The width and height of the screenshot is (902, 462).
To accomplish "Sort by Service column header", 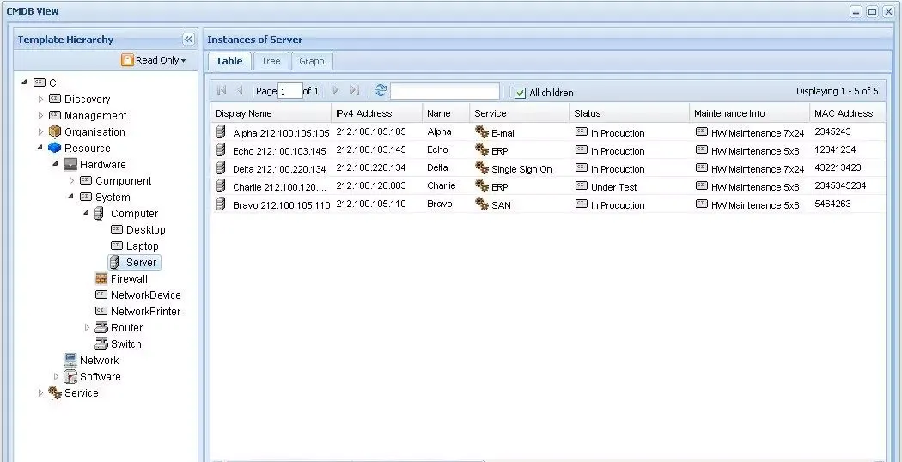I will [520, 113].
